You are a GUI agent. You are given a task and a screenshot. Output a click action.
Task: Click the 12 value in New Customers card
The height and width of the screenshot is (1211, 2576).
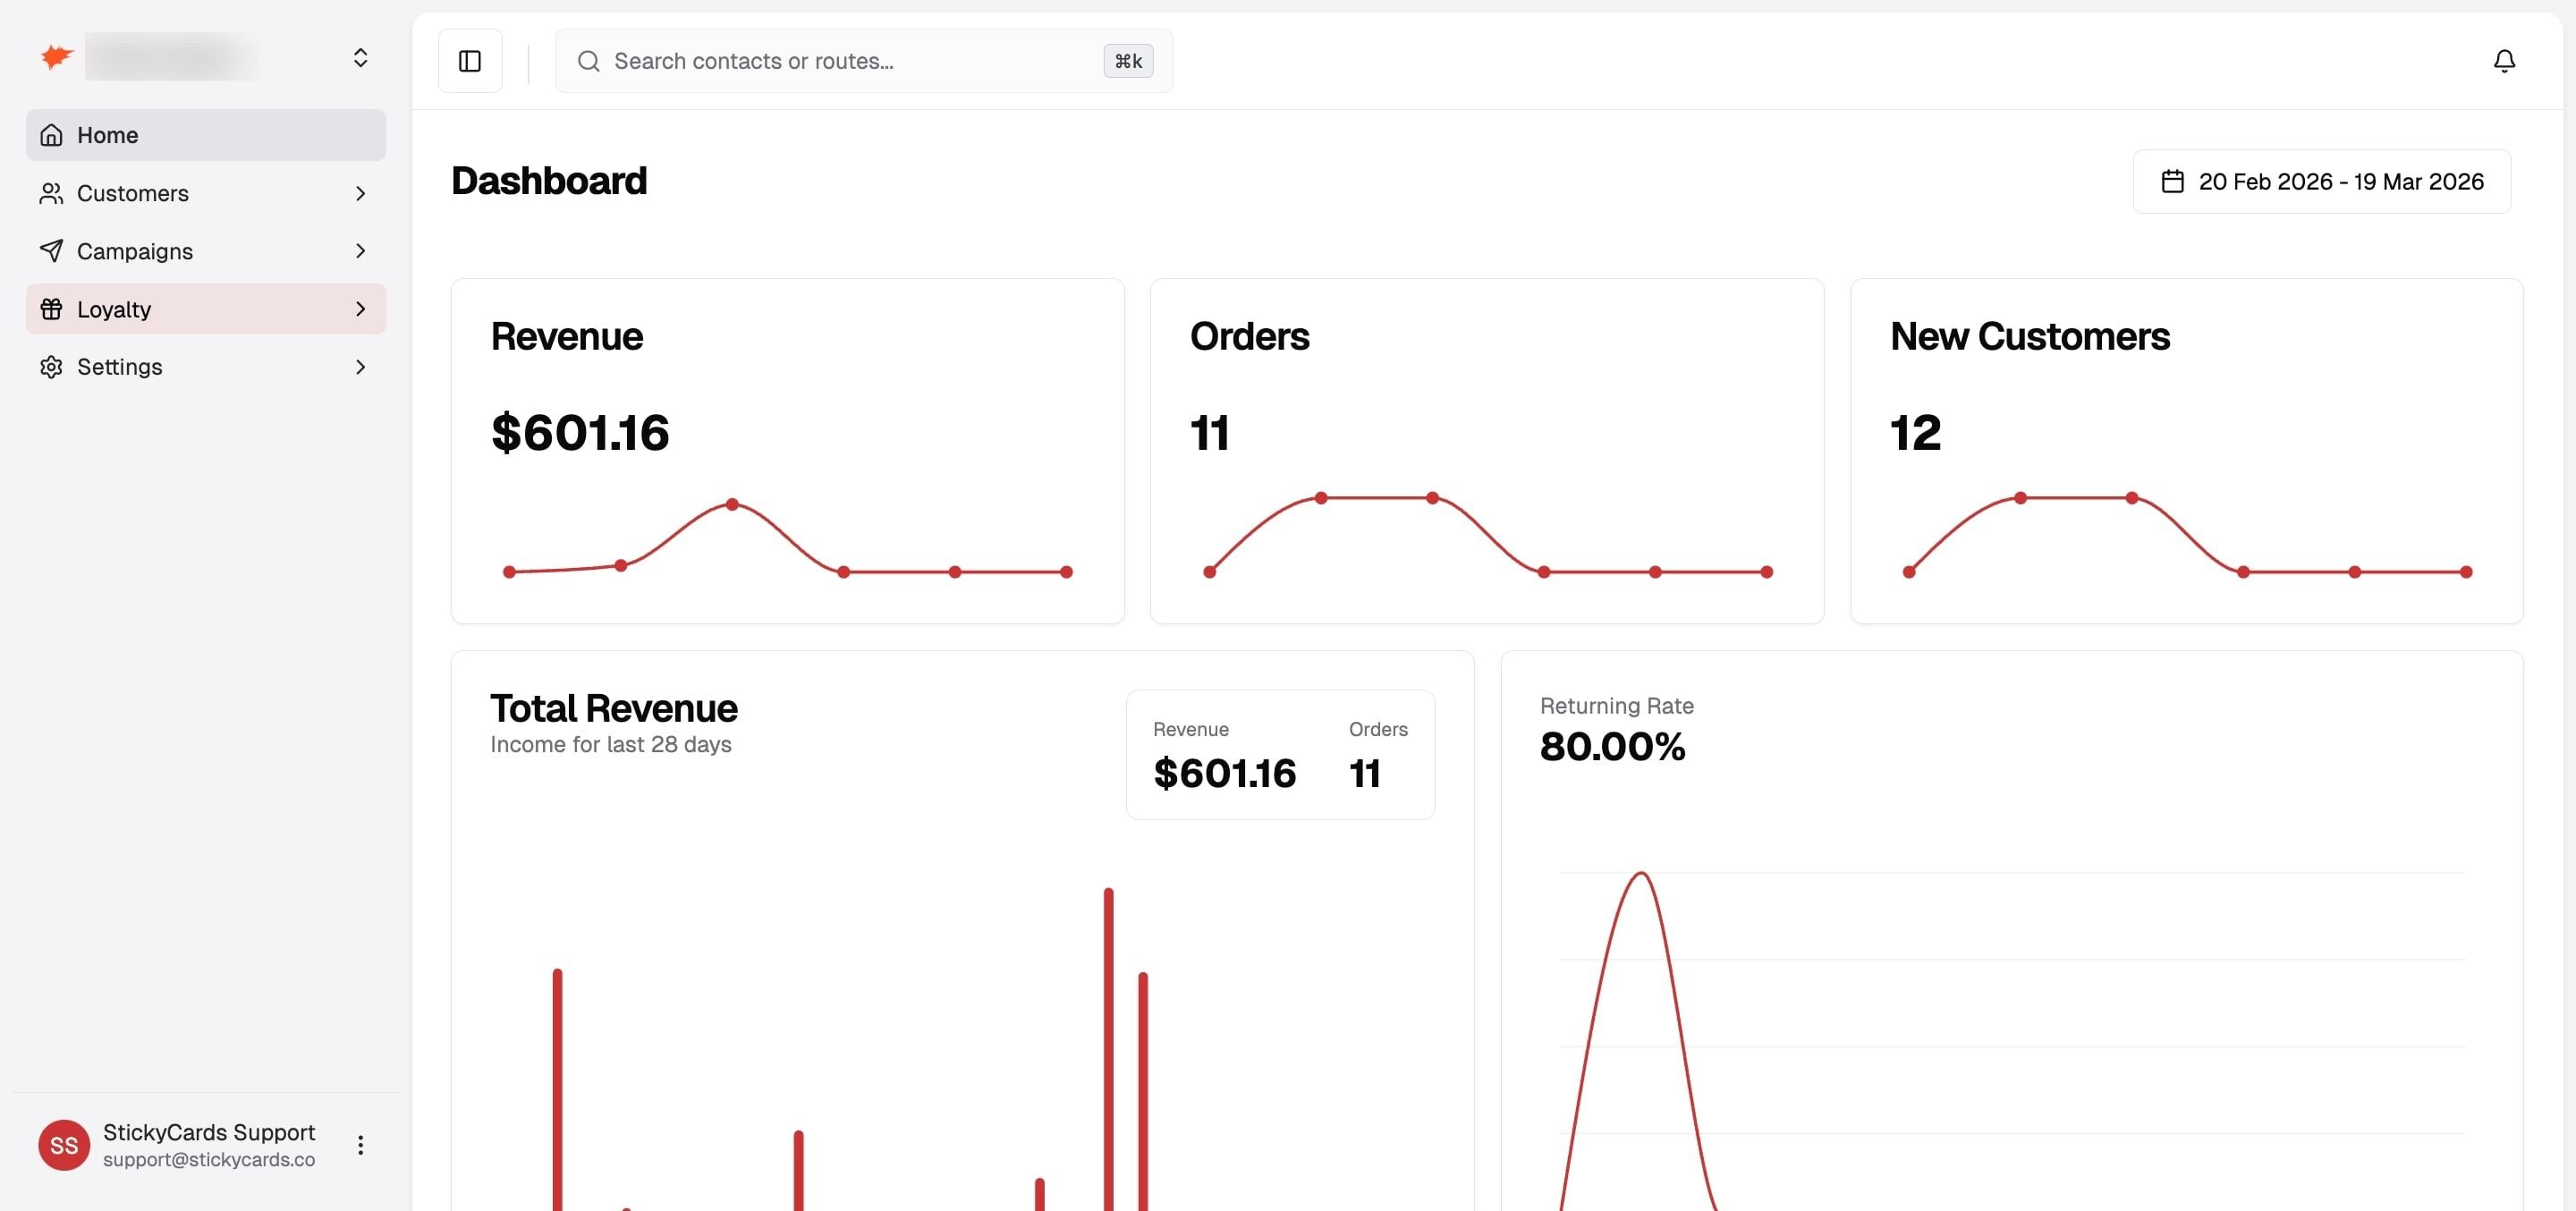pyautogui.click(x=1915, y=432)
